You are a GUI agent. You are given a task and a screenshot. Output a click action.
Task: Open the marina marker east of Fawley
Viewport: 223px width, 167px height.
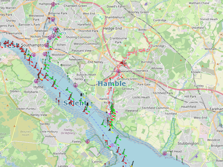(x=88, y=141)
